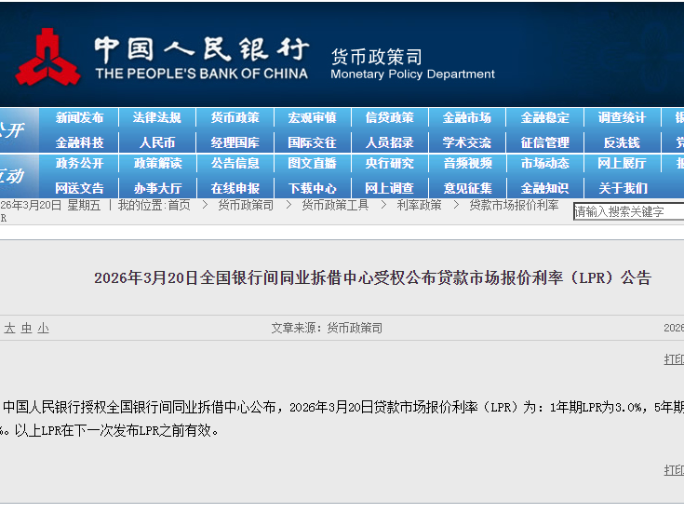The image size is (684, 513).
Task: Click 贷款市场报价利率 breadcrumb link
Action: [514, 205]
